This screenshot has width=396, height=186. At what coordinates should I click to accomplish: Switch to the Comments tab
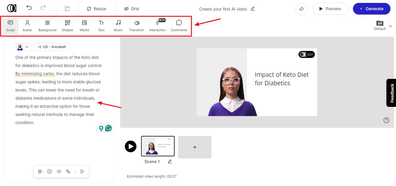click(x=179, y=26)
